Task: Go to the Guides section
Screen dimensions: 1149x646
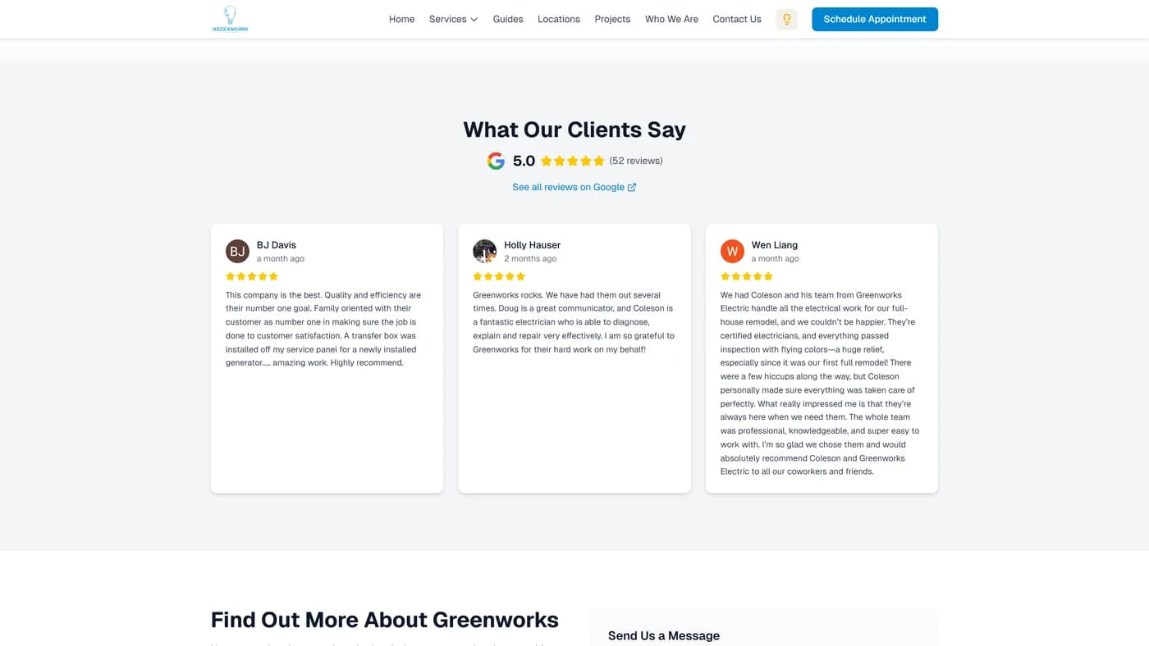Action: click(507, 18)
